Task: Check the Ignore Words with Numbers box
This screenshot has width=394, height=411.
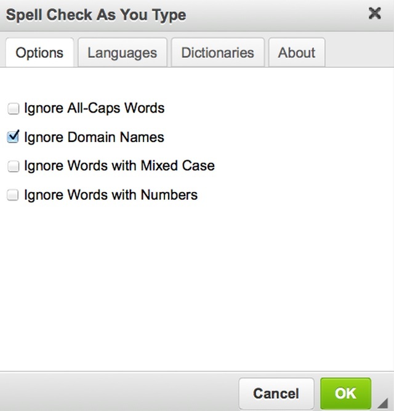Action: pyautogui.click(x=13, y=196)
